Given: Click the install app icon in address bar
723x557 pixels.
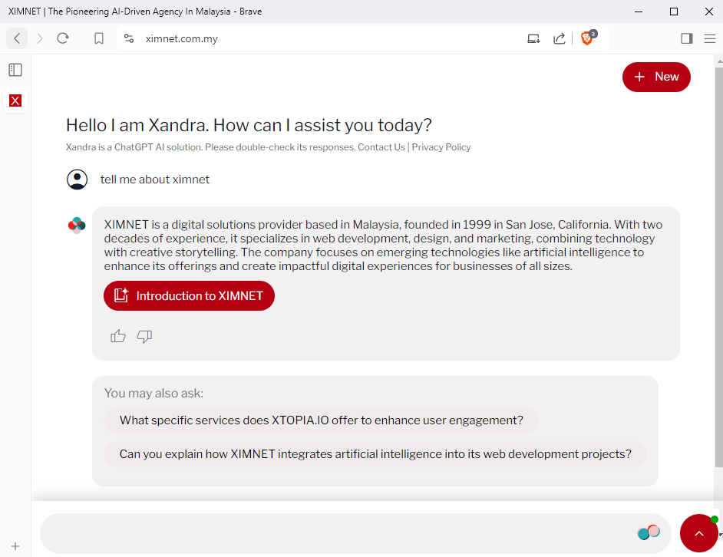Looking at the screenshot, I should (533, 38).
